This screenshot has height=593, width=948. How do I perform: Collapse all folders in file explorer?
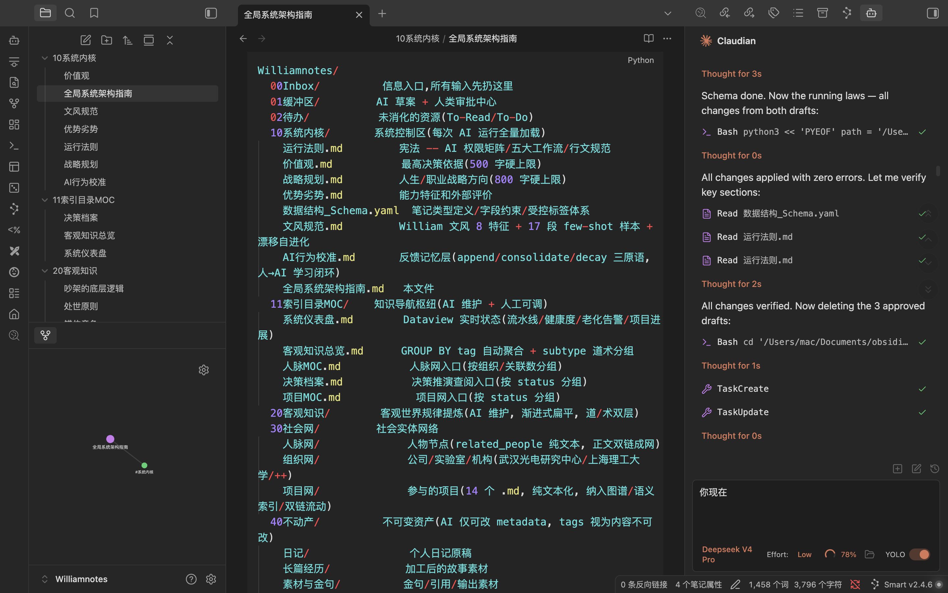(170, 40)
